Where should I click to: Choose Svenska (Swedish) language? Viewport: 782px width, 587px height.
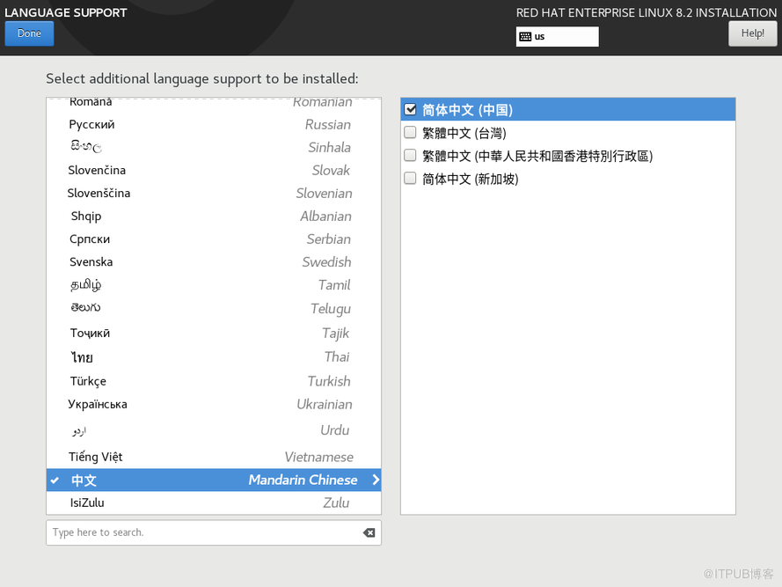pyautogui.click(x=213, y=262)
